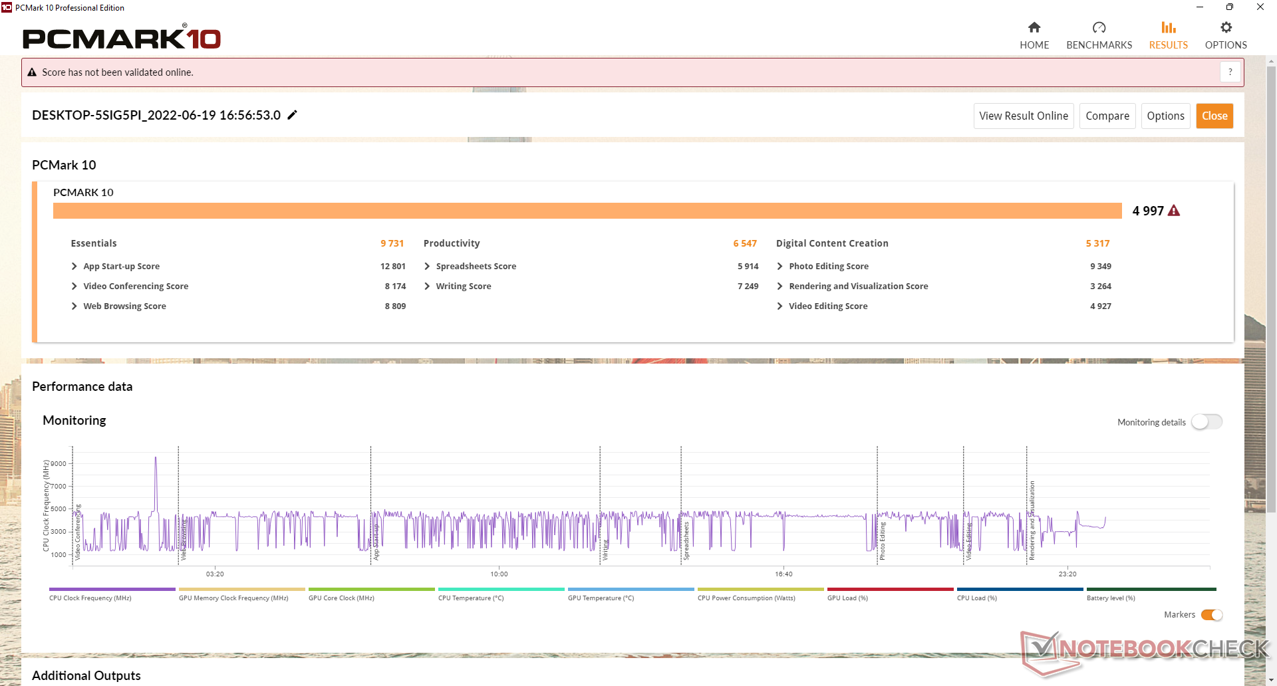Select the GPU Core Clock legend swatch

click(372, 589)
